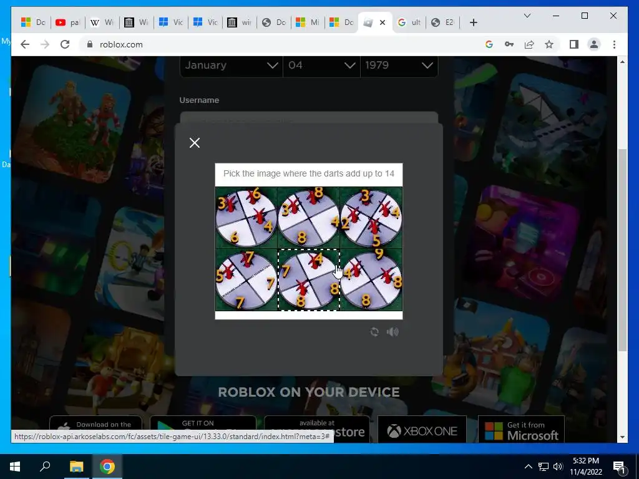Viewport: 639px width, 479px height.
Task: Select the bottom-right dartboard image
Action: coord(371,280)
